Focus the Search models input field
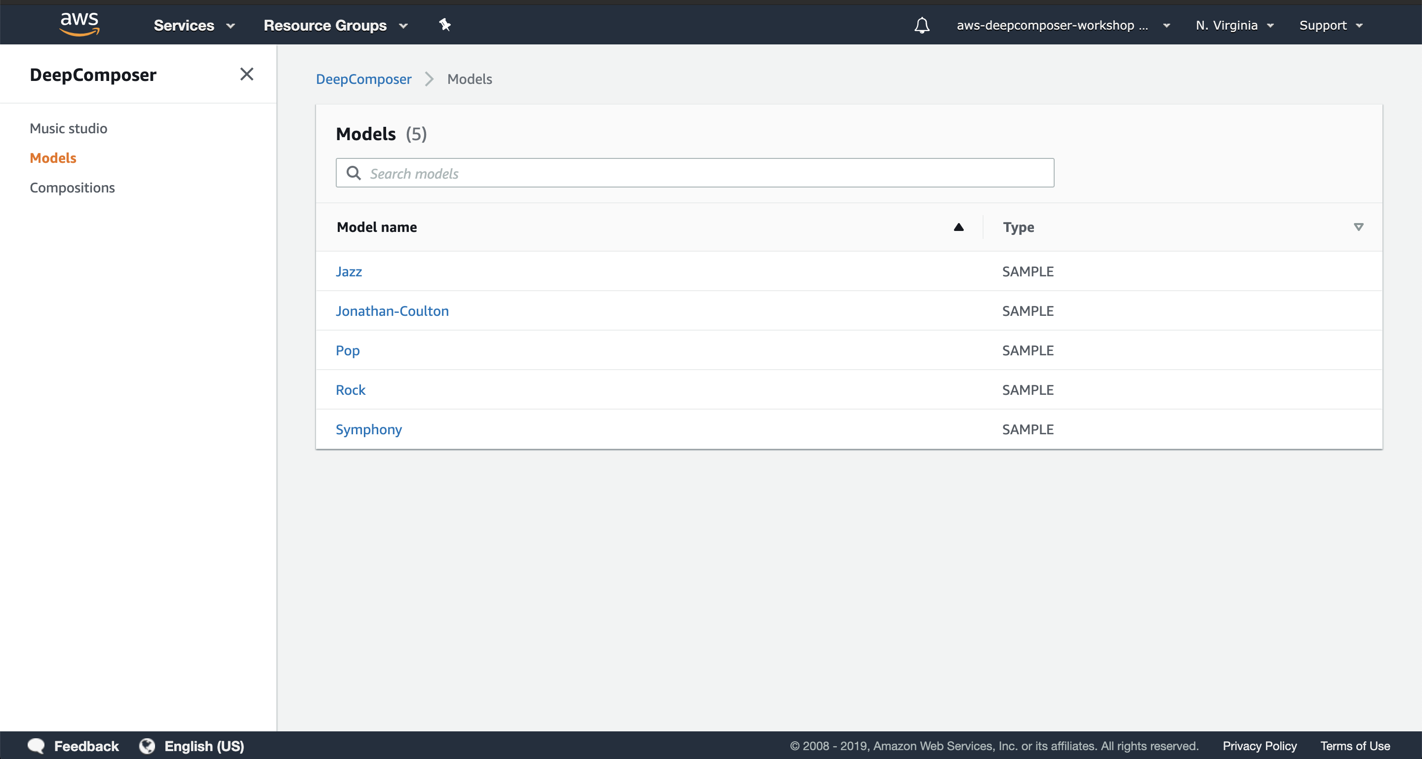Screen dimensions: 1422x759 tap(694, 173)
